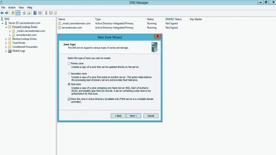Image resolution: width=276 pixels, height=155 pixels.
Task: Expand the serverdomain.com tree node
Action: [x=10, y=35]
